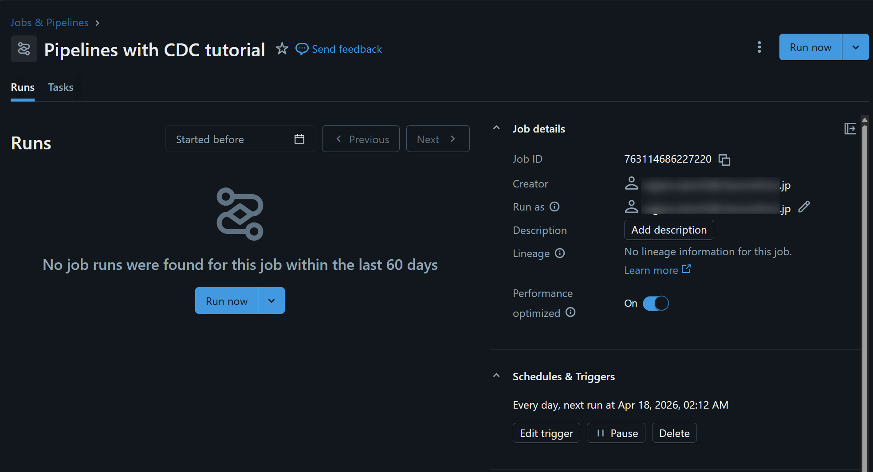Viewport: 873px width, 472px height.
Task: Pause the daily schedule trigger
Action: (616, 433)
